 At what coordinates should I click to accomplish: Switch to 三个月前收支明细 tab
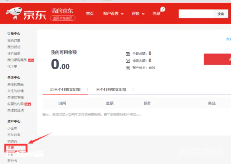(x=111, y=89)
